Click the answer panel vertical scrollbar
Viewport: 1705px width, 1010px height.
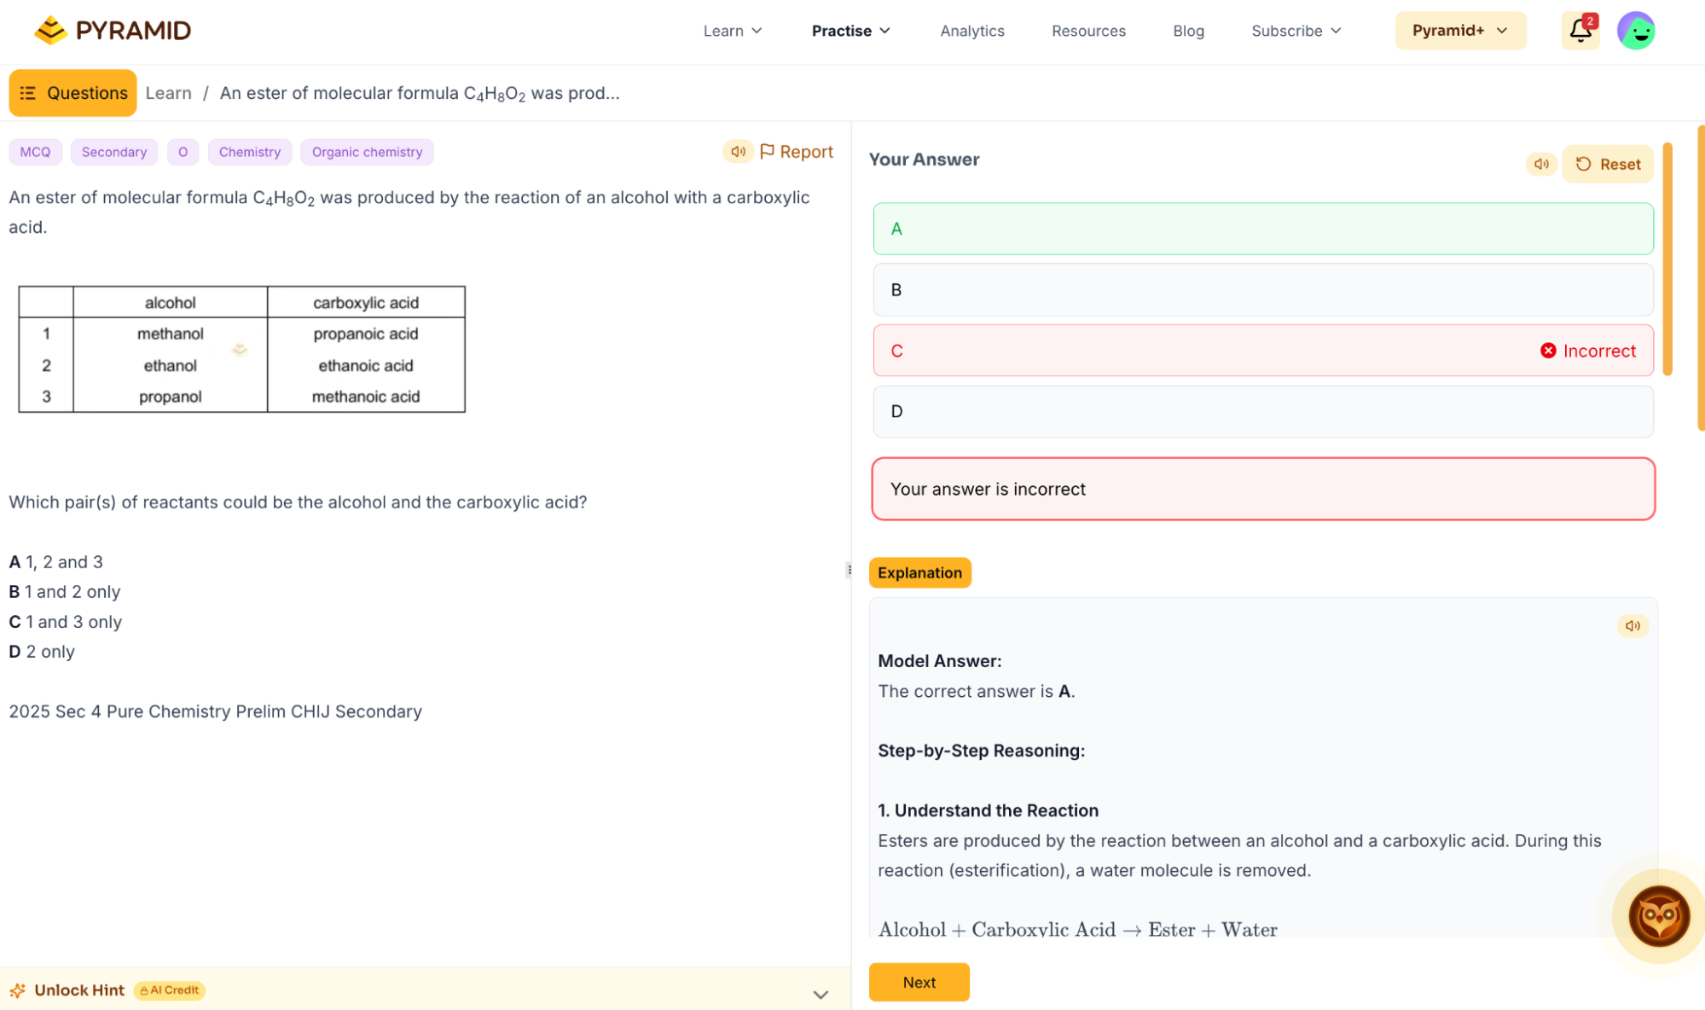pos(1667,259)
